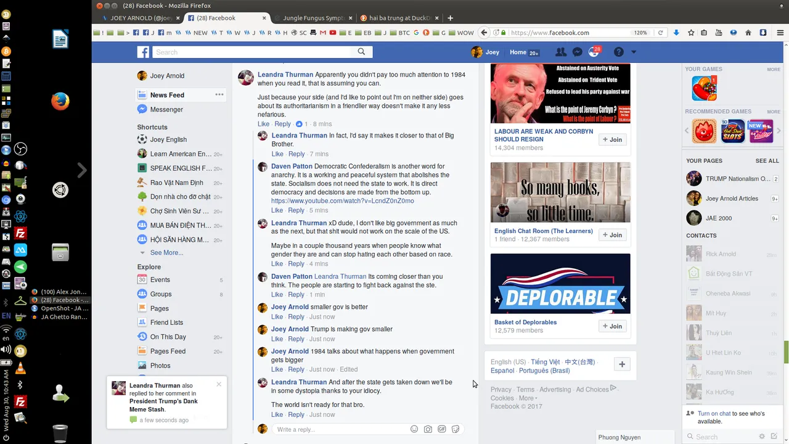The width and height of the screenshot is (789, 444).
Task: Open a new Firefox tab
Action: [x=450, y=18]
